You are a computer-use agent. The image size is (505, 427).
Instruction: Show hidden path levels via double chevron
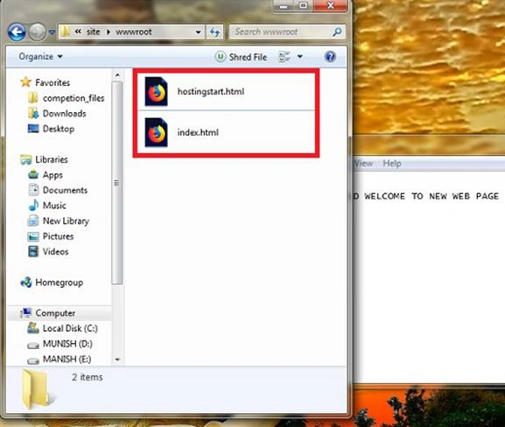click(78, 31)
